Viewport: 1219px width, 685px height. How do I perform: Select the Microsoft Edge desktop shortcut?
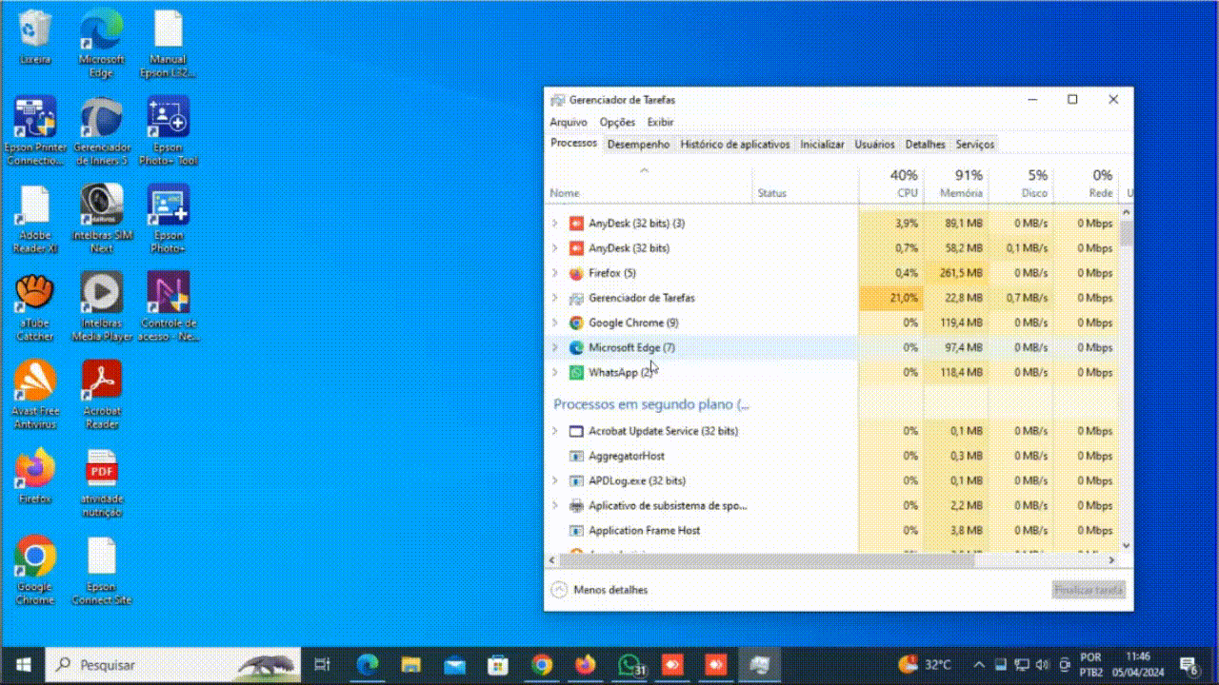[x=101, y=44]
